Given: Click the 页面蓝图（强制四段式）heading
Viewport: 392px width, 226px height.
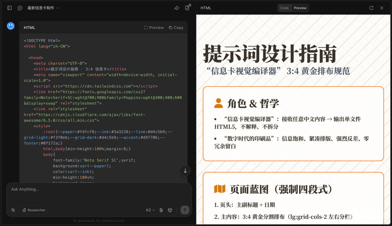Looking at the screenshot, I should [x=282, y=189].
